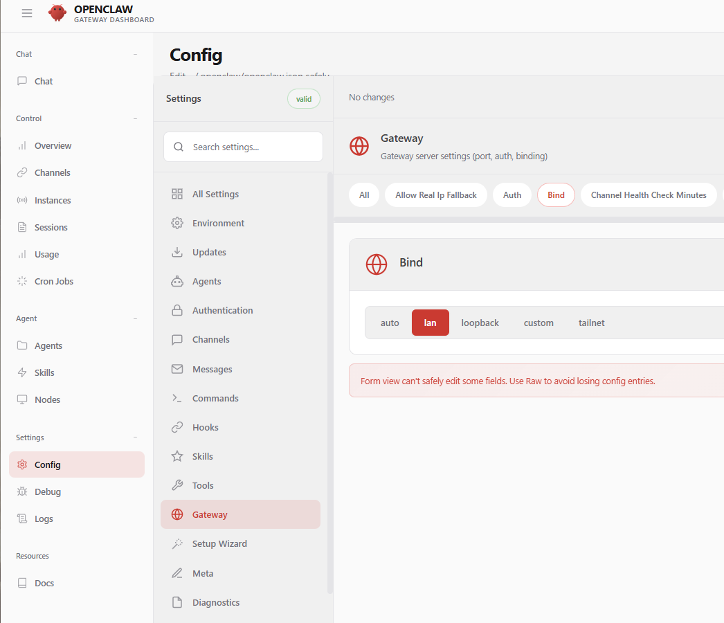
Task: Select the loopback bind option
Action: [x=480, y=323]
